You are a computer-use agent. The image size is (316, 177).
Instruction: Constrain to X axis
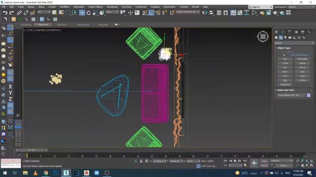coord(10,87)
